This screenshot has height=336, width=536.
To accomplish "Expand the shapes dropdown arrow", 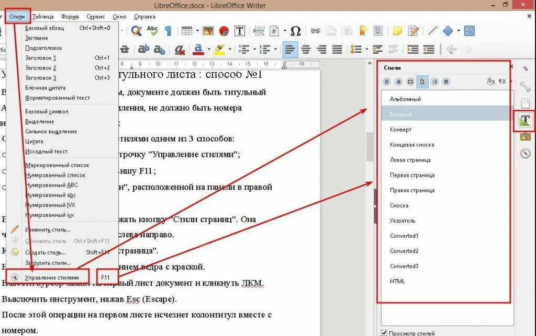I will (459, 31).
